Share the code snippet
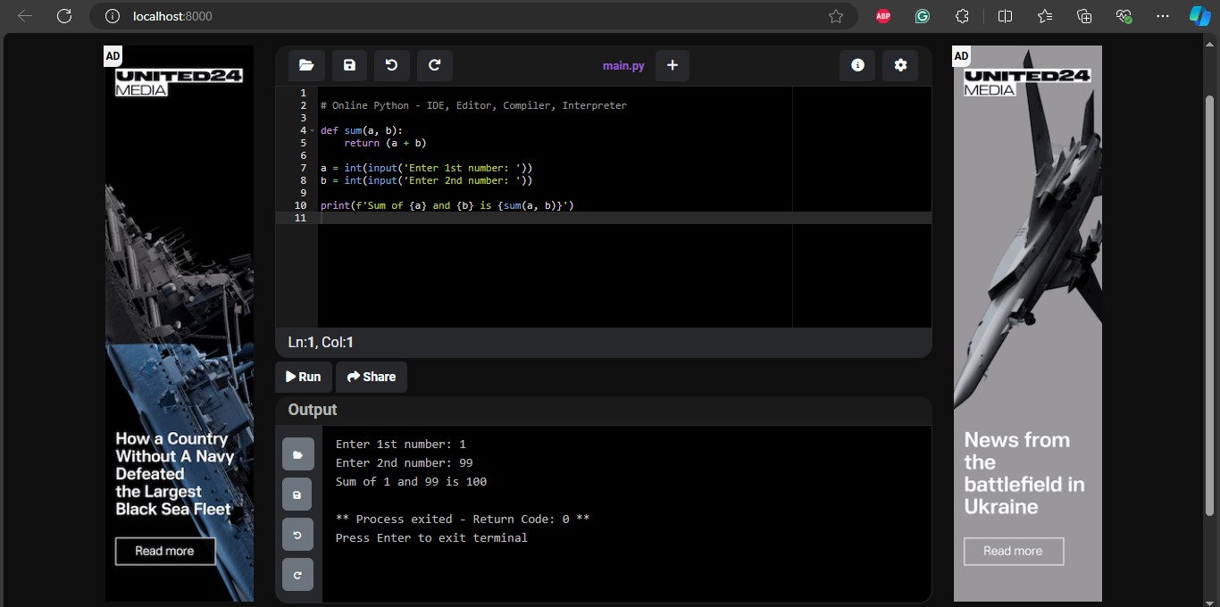The image size is (1220, 607). pos(372,377)
